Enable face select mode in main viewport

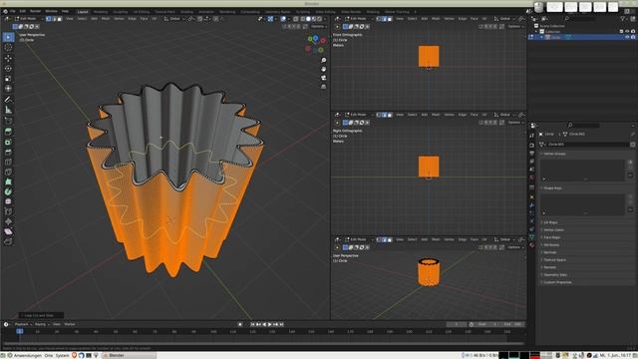(60, 19)
